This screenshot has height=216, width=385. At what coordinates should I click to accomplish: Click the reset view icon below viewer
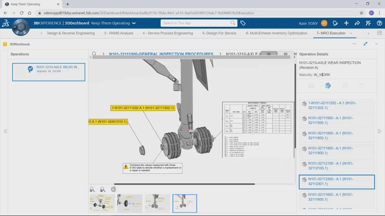click(114, 189)
